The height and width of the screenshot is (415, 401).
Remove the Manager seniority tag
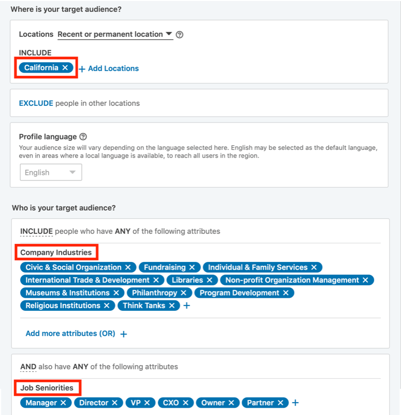[x=63, y=403]
